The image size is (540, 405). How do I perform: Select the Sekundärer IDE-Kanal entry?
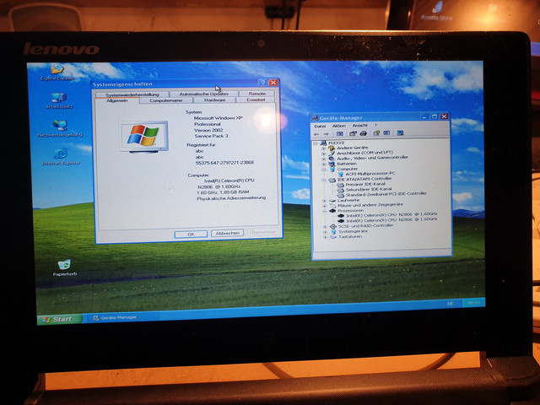(369, 189)
